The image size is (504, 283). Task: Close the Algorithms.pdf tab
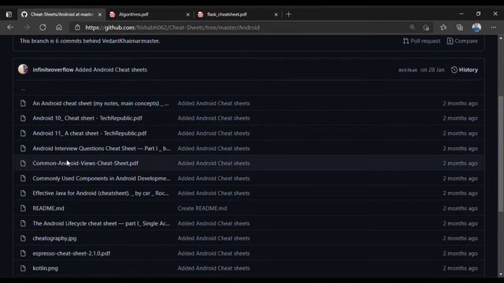coord(188,14)
